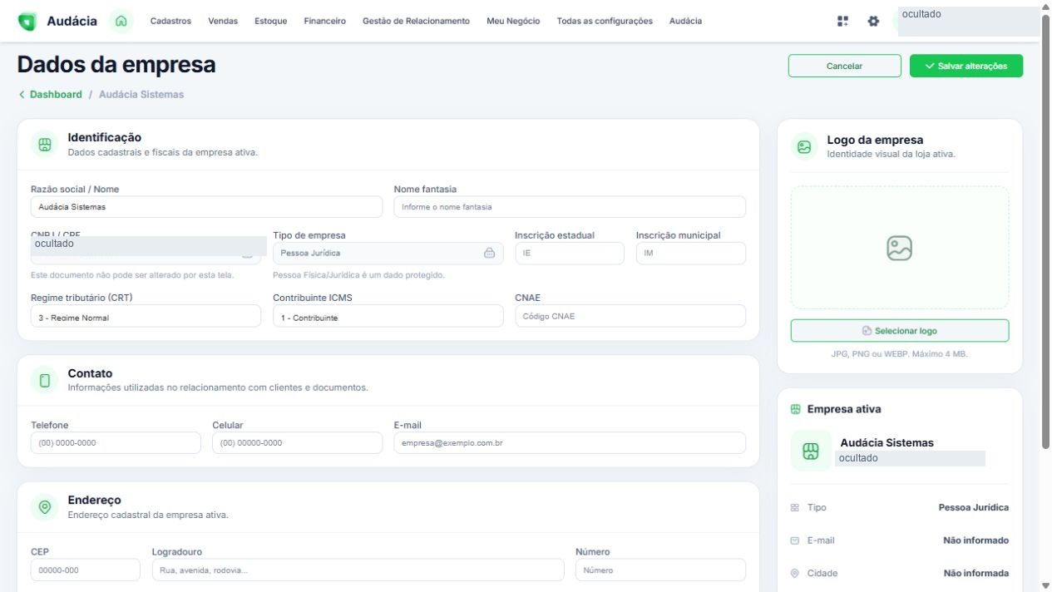Open the Meu Negócio menu
The height and width of the screenshot is (592, 1052).
pos(513,22)
